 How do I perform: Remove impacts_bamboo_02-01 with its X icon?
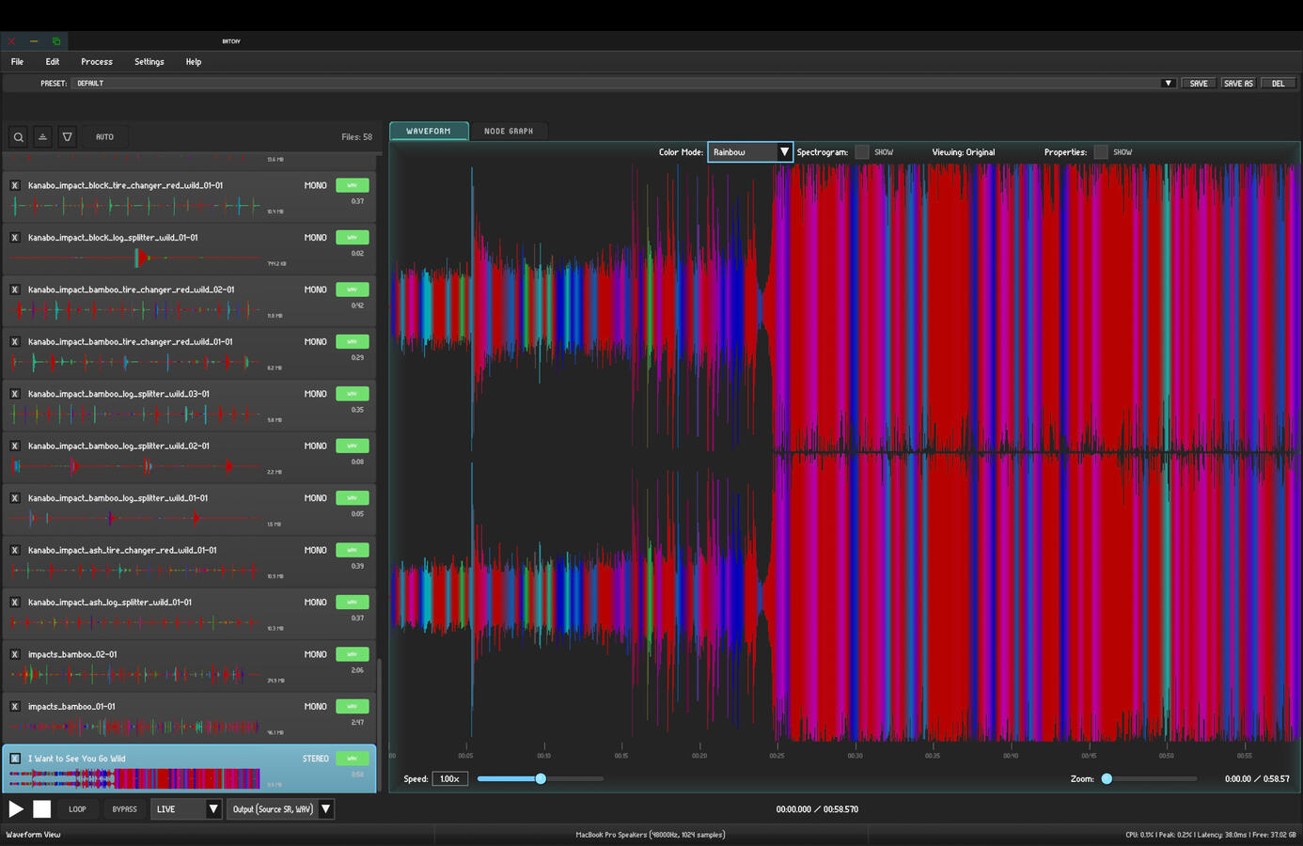click(x=15, y=654)
